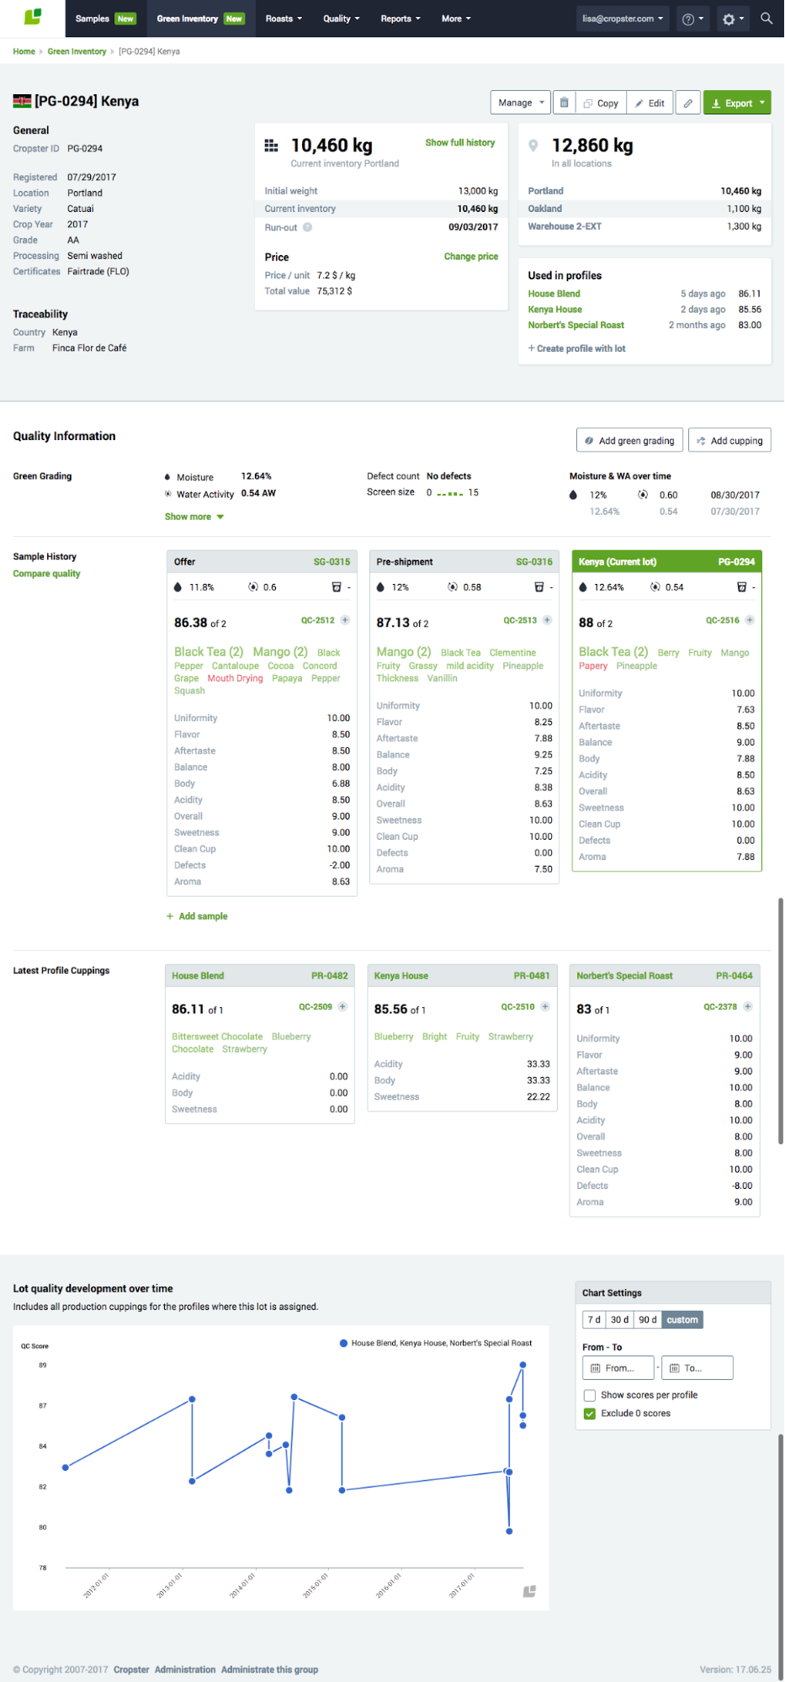The width and height of the screenshot is (785, 1682).
Task: Open the search magnifier icon
Action: pyautogui.click(x=766, y=18)
